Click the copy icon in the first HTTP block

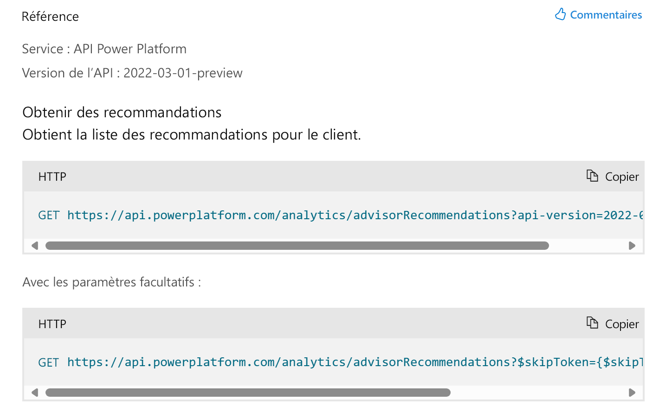[592, 176]
